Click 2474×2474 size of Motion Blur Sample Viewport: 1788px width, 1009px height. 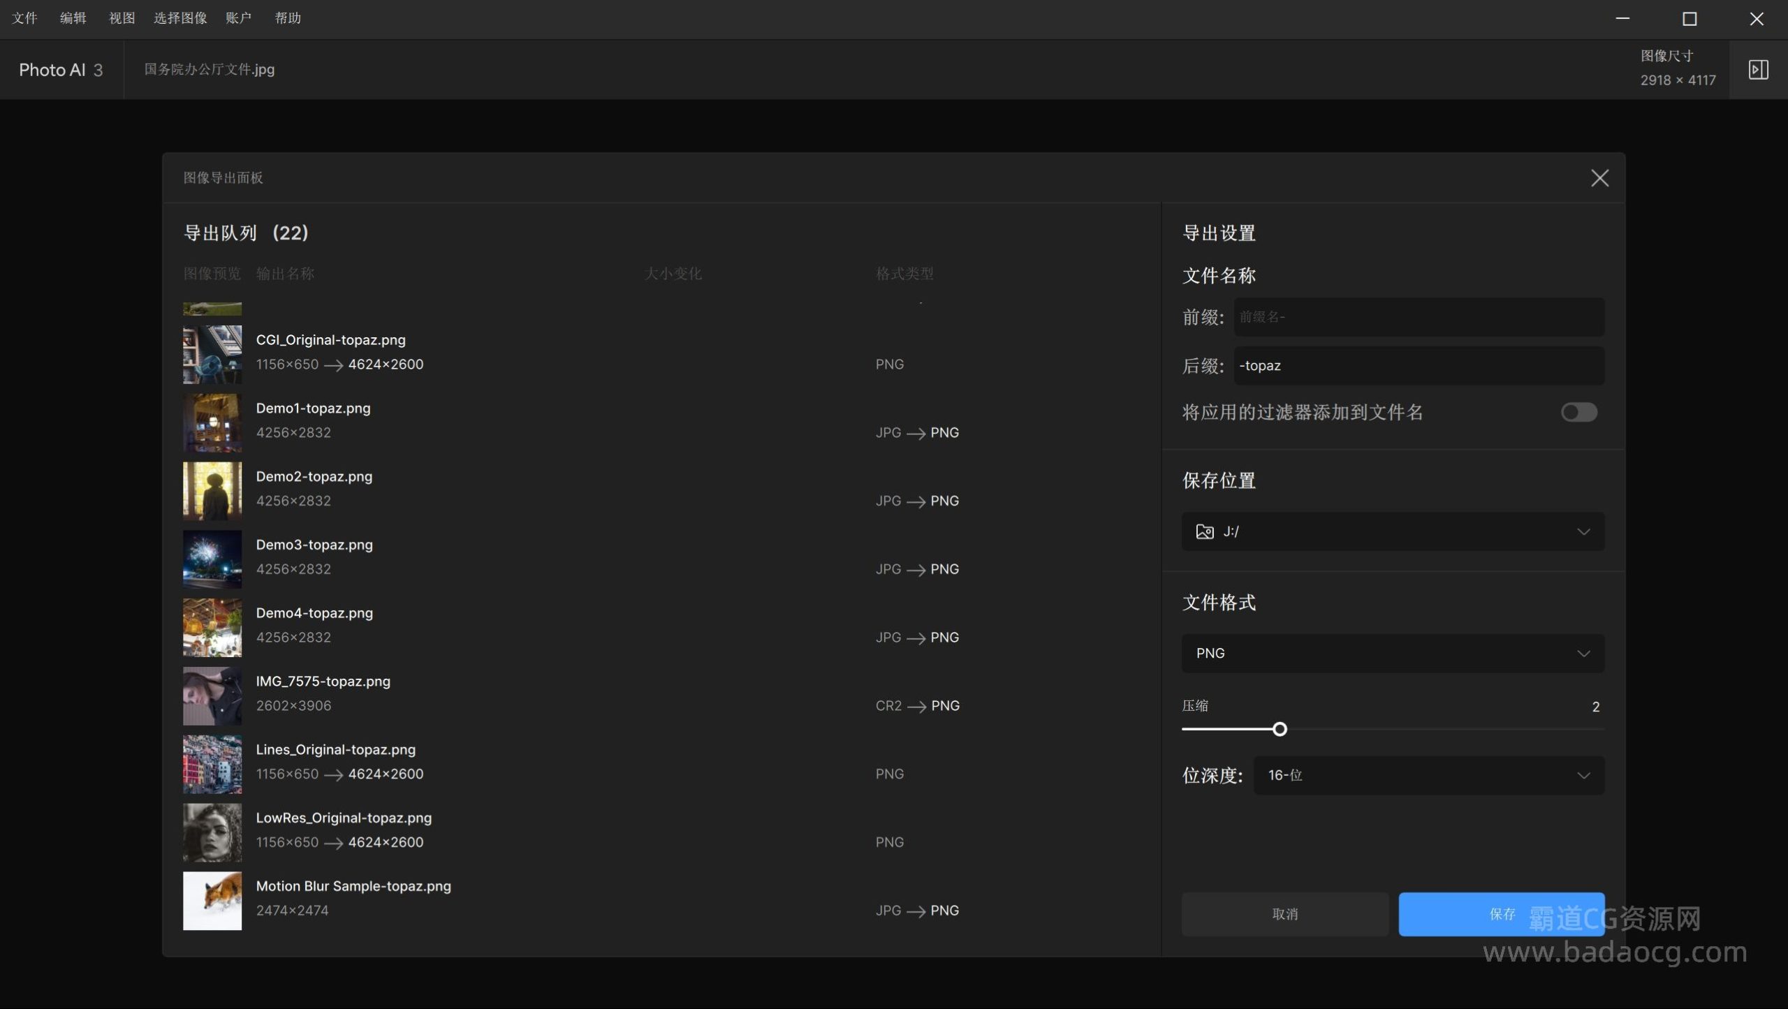pyautogui.click(x=292, y=911)
